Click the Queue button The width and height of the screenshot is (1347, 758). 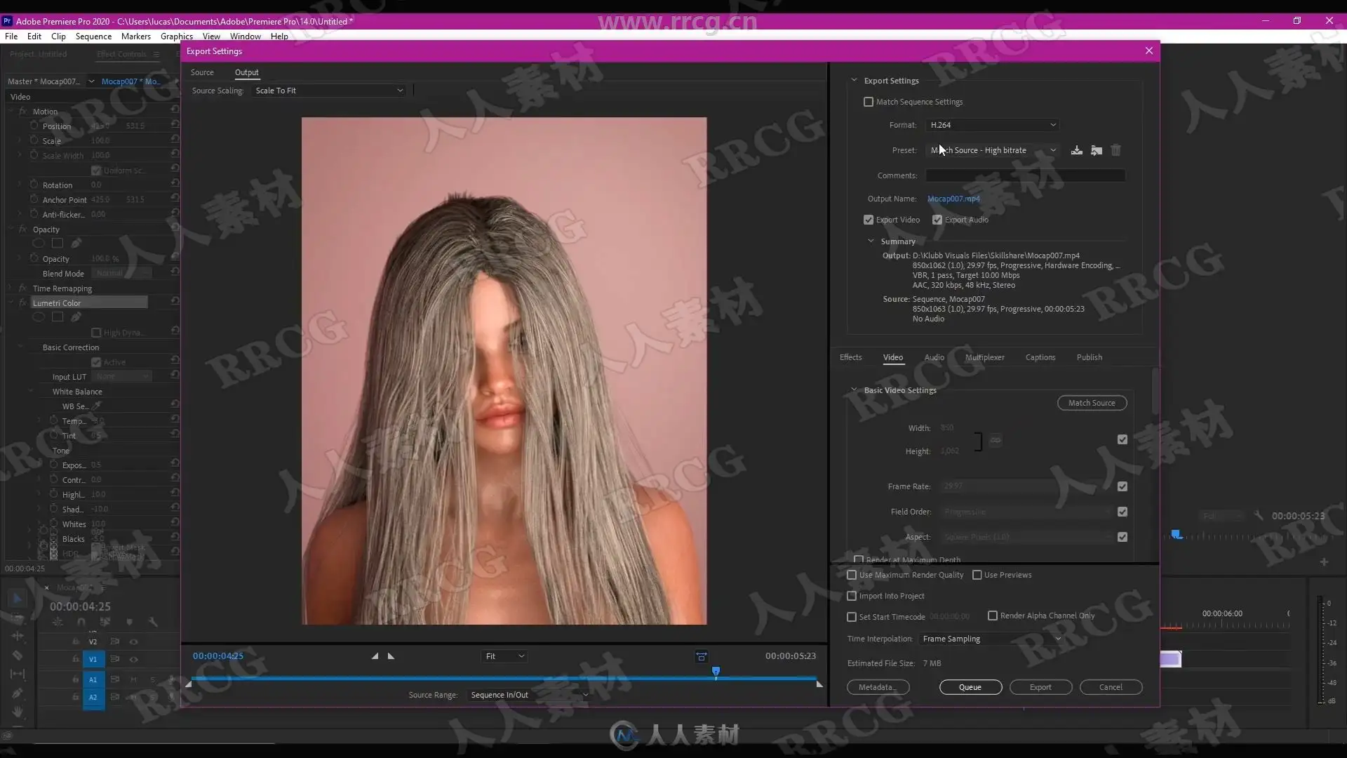[x=970, y=687]
